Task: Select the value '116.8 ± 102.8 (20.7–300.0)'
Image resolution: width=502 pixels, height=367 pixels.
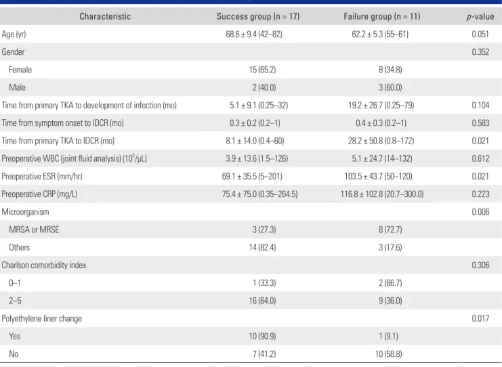Action: [x=382, y=194]
